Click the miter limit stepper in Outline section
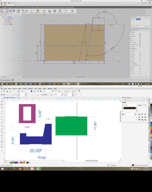This screenshot has width=152, height=192. [135, 114]
